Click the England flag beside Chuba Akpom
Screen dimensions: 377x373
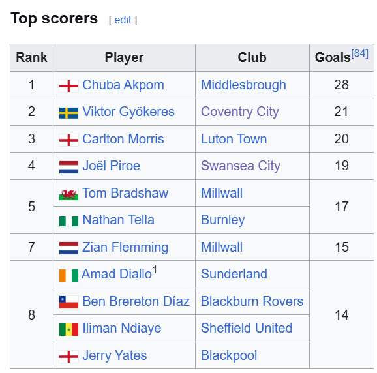pyautogui.click(x=68, y=86)
